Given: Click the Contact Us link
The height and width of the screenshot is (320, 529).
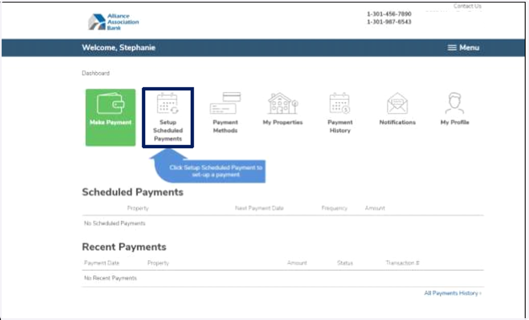Looking at the screenshot, I should [x=467, y=6].
